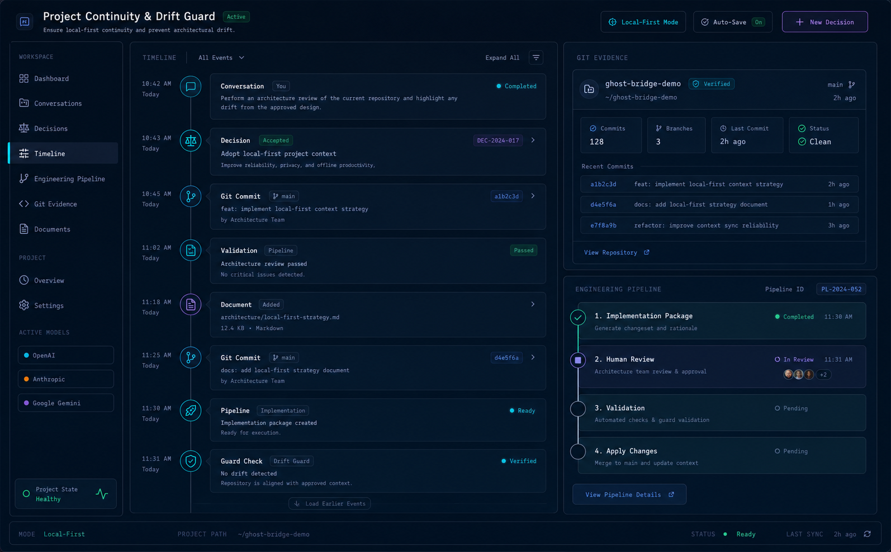Image resolution: width=891 pixels, height=552 pixels.
Task: Click the d4e5f6a hash tag in timeline
Action: pyautogui.click(x=506, y=358)
